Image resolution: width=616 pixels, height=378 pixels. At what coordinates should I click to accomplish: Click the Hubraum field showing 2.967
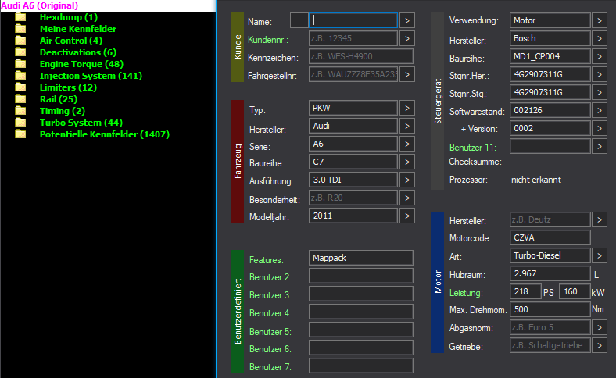(550, 273)
